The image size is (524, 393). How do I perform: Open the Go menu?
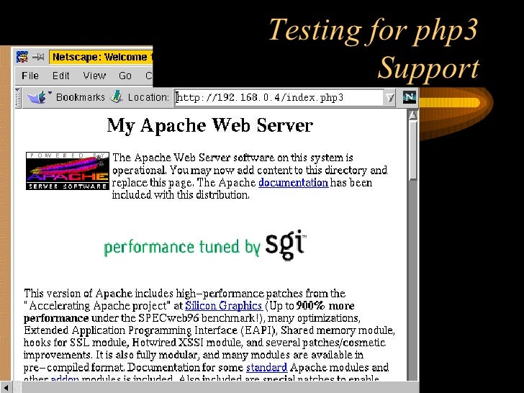125,76
